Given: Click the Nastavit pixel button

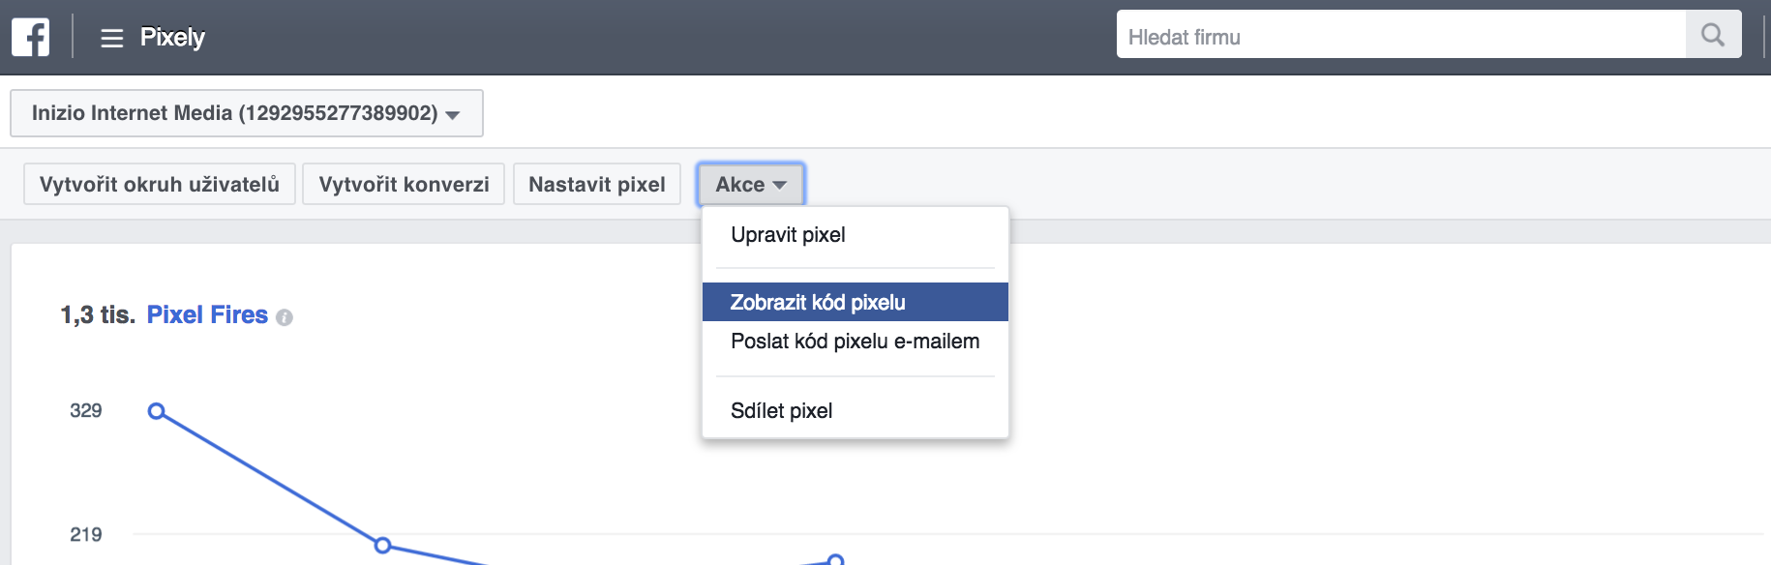Looking at the screenshot, I should [x=597, y=184].
